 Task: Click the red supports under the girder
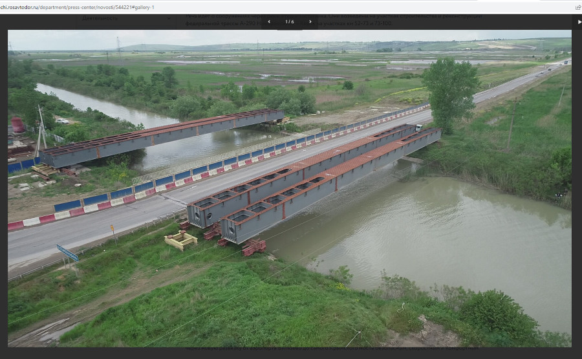click(253, 246)
